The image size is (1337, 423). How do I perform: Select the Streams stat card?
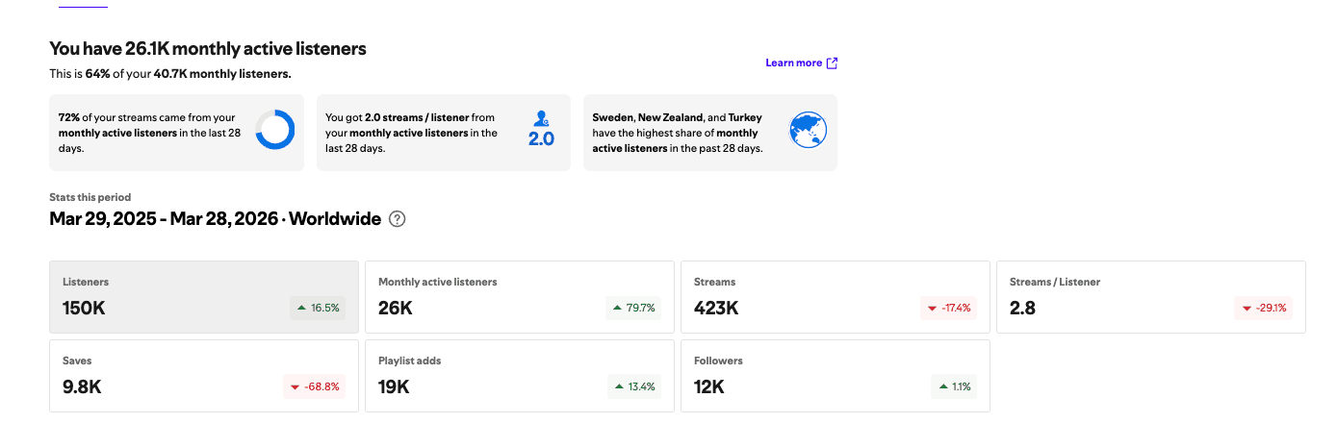[x=836, y=297]
